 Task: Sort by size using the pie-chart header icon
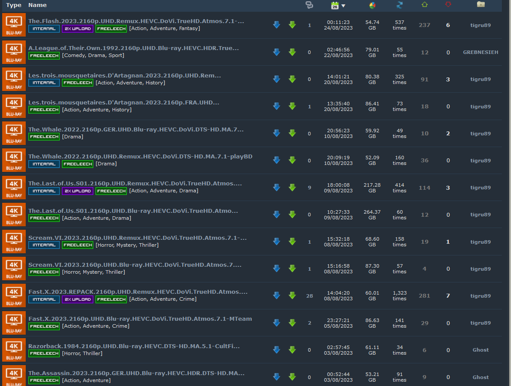[x=372, y=5]
